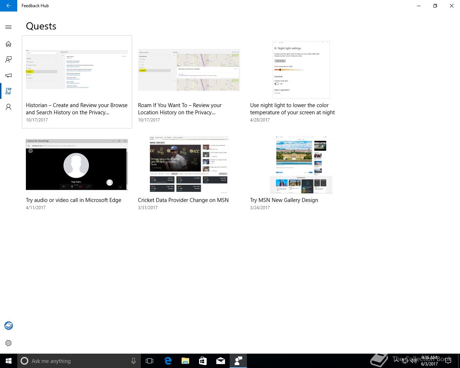Open the Feedback section icon
The width and height of the screenshot is (460, 368).
pos(9,60)
